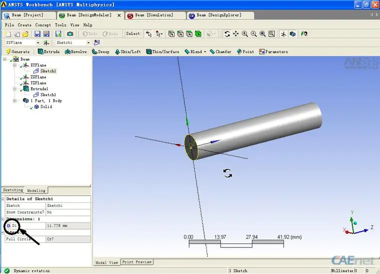Click the camera screenshot icon
Viewport: 380px width, 274px height.
point(70,34)
